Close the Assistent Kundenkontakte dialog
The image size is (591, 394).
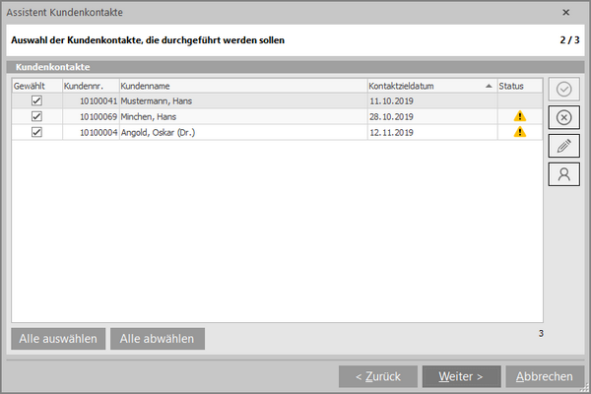[x=565, y=13]
